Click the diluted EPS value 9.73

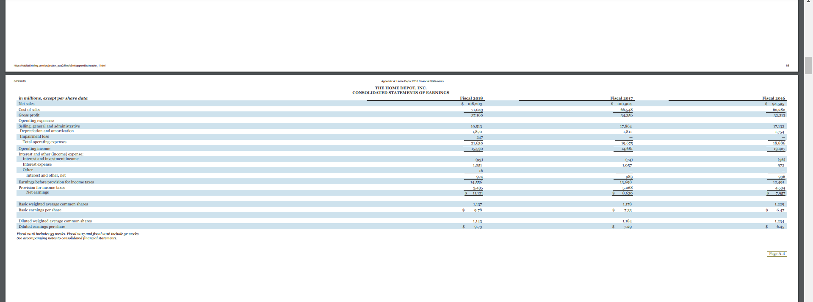478,227
